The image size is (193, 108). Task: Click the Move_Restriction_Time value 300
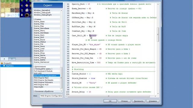tap(99, 63)
